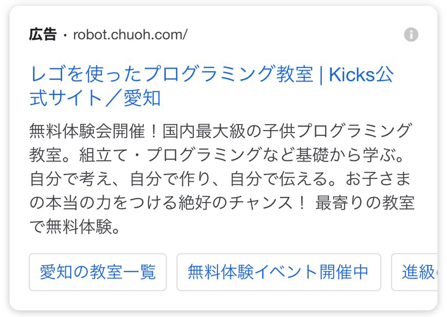Click the 自分で伝える phrase in the description

point(278,179)
